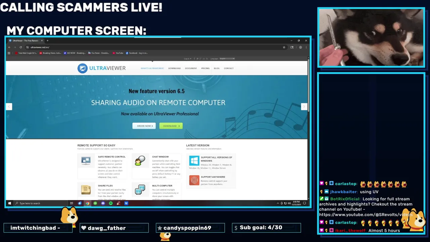
Task: Go back with browser back arrow
Action: [9, 47]
